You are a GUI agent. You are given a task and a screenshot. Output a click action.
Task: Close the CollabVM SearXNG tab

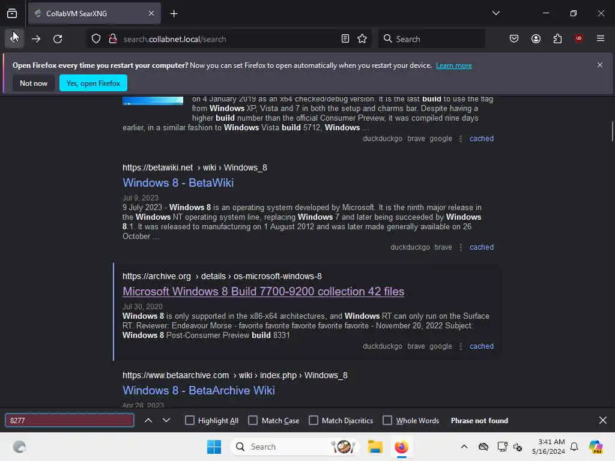151,13
